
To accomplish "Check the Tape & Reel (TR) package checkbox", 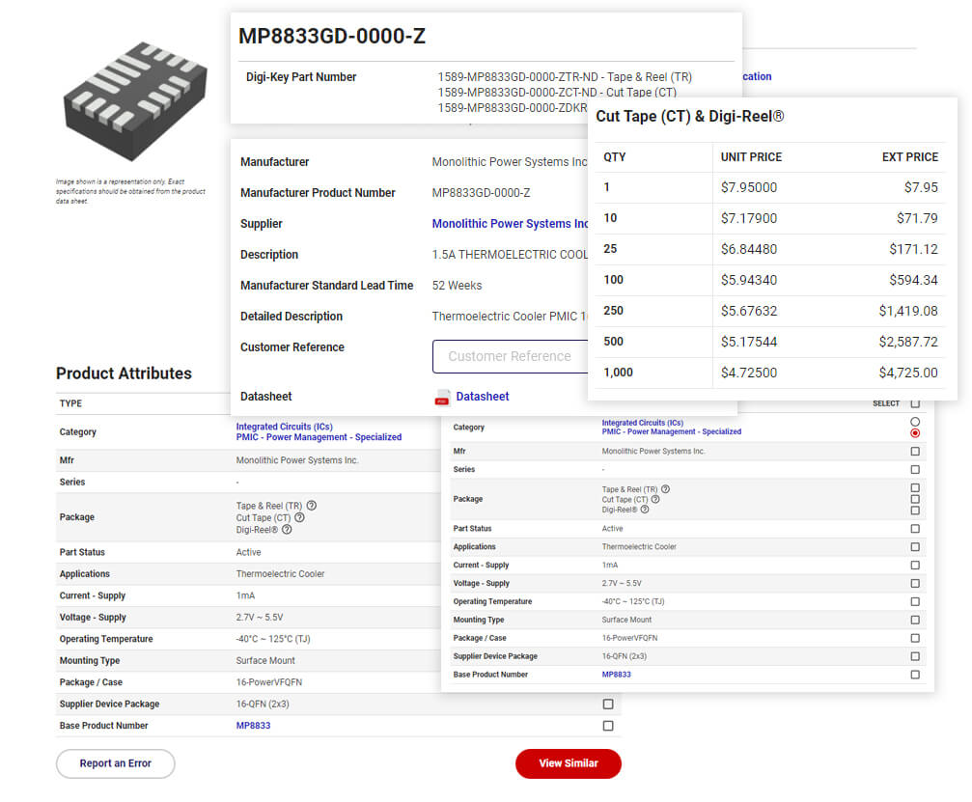I will click(915, 487).
